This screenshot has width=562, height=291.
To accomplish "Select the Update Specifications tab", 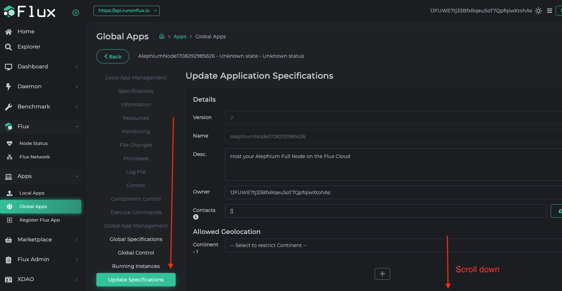I will tap(136, 280).
